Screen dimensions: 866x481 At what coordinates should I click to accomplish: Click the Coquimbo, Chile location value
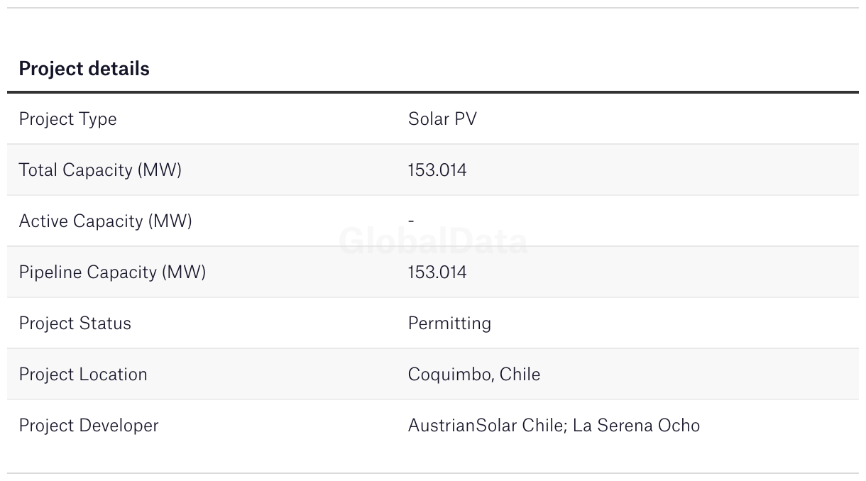[x=473, y=374]
